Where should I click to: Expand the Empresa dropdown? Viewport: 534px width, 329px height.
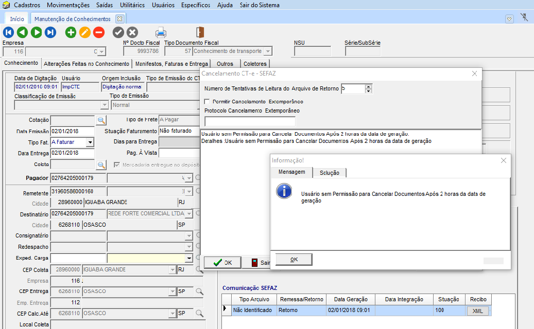tap(102, 51)
